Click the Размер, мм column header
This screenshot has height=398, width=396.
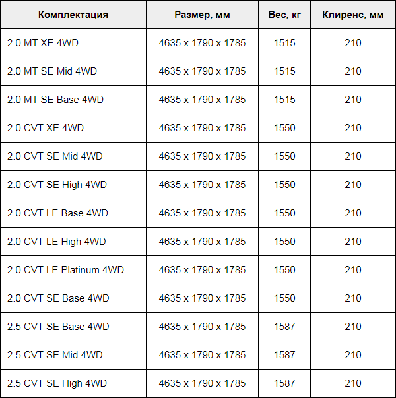(203, 15)
